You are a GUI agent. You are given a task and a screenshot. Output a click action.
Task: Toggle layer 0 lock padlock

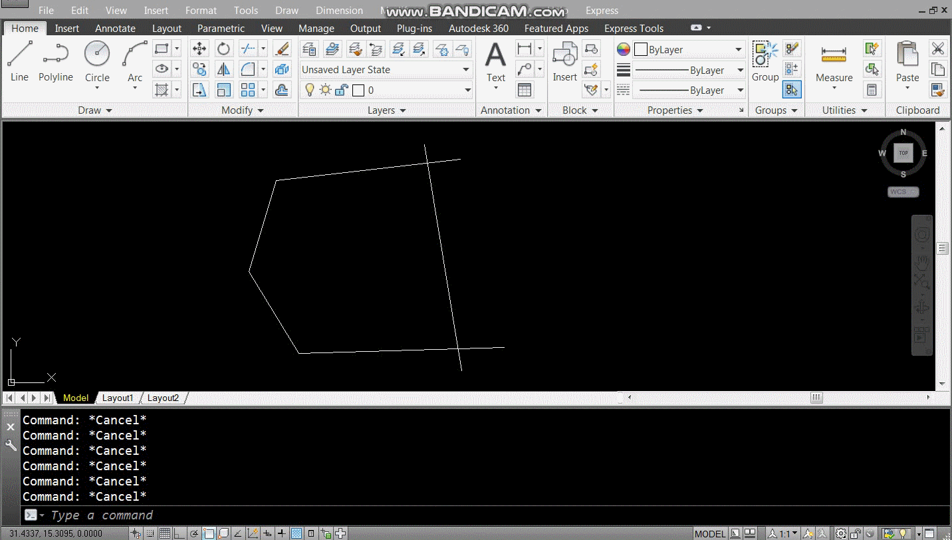point(341,90)
